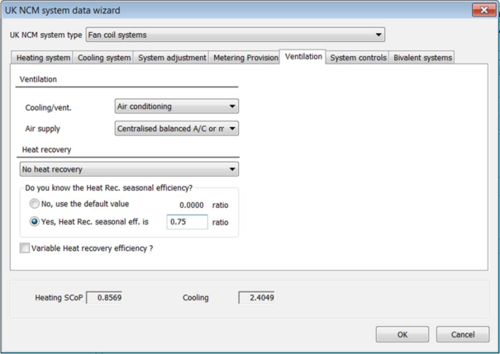The image size is (500, 354).
Task: Select 'Yes, Heat Rec. seasonal eff. is' option
Action: [35, 222]
